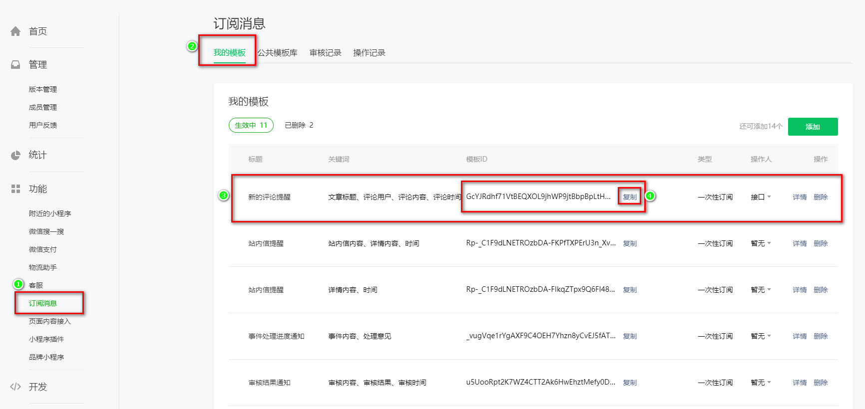Open 详情 for 事件处理进度通知
Screen dimensions: 865x409
[x=800, y=336]
